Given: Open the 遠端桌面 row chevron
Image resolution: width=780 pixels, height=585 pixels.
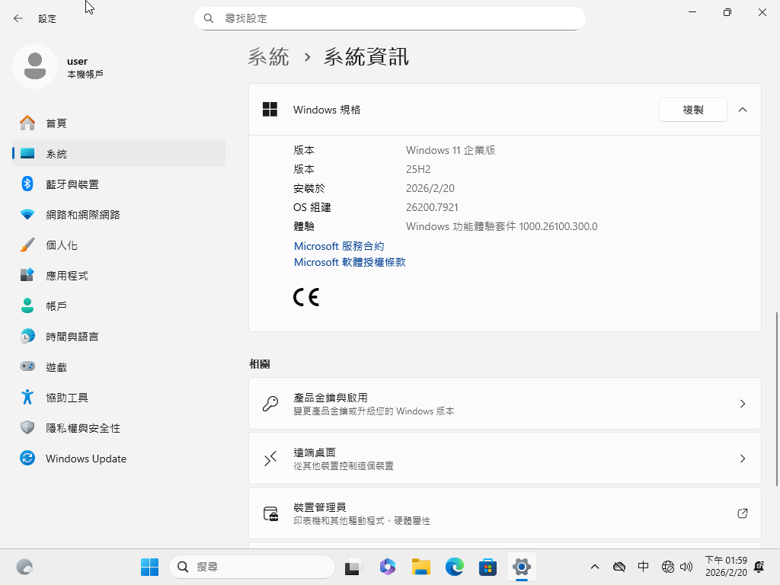Looking at the screenshot, I should pos(743,459).
